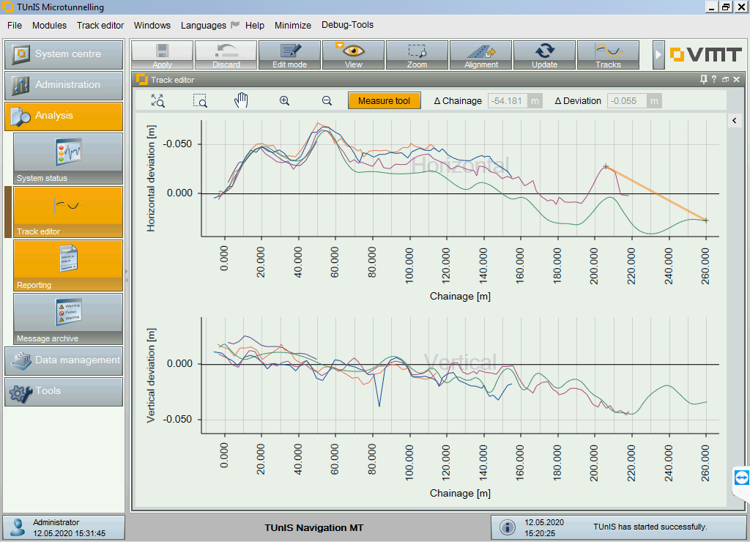Click the Δ Chainage value field

pos(508,101)
